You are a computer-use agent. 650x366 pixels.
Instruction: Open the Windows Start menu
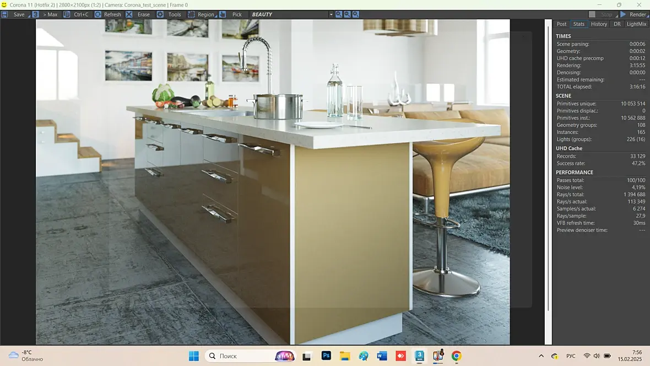click(x=193, y=356)
